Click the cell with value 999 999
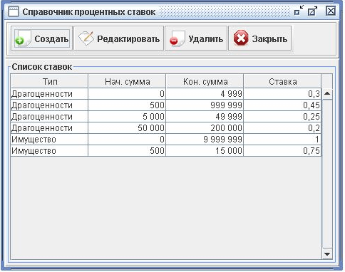Screen dimensions: 345x272 pos(205,105)
